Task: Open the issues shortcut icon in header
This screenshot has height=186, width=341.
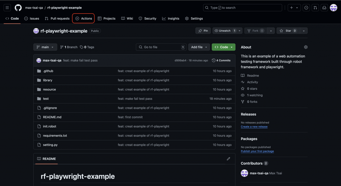Action: 306,8
